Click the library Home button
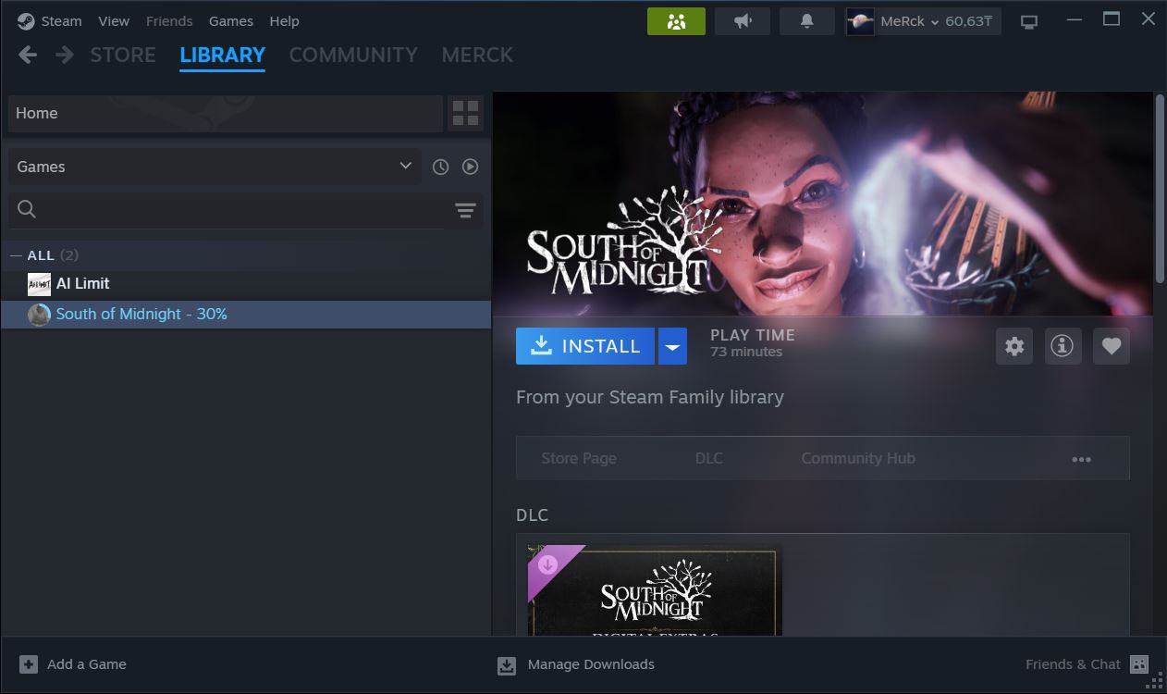This screenshot has width=1167, height=694. (x=226, y=113)
